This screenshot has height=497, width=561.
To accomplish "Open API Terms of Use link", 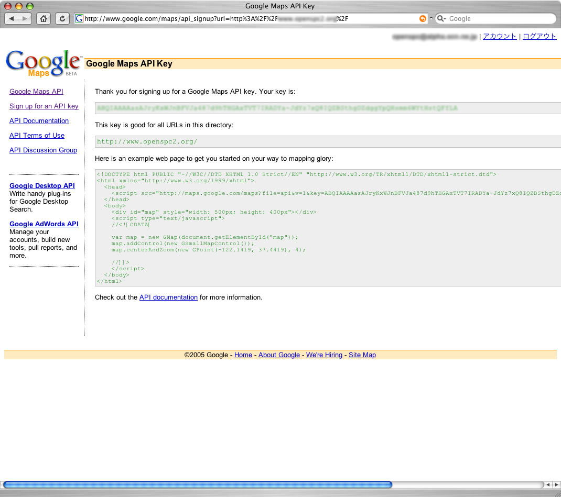I will click(37, 136).
